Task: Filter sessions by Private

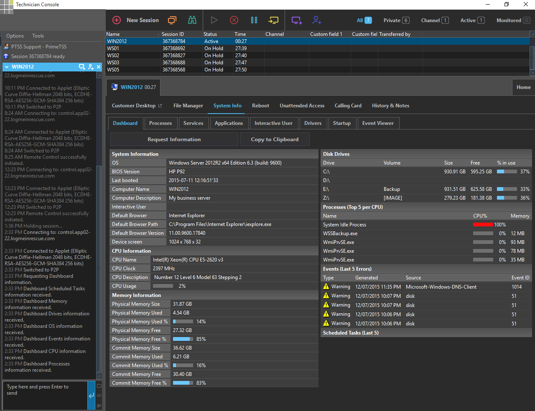Action: point(396,20)
